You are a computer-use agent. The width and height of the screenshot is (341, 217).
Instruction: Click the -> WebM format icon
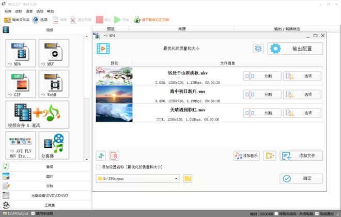(53, 84)
